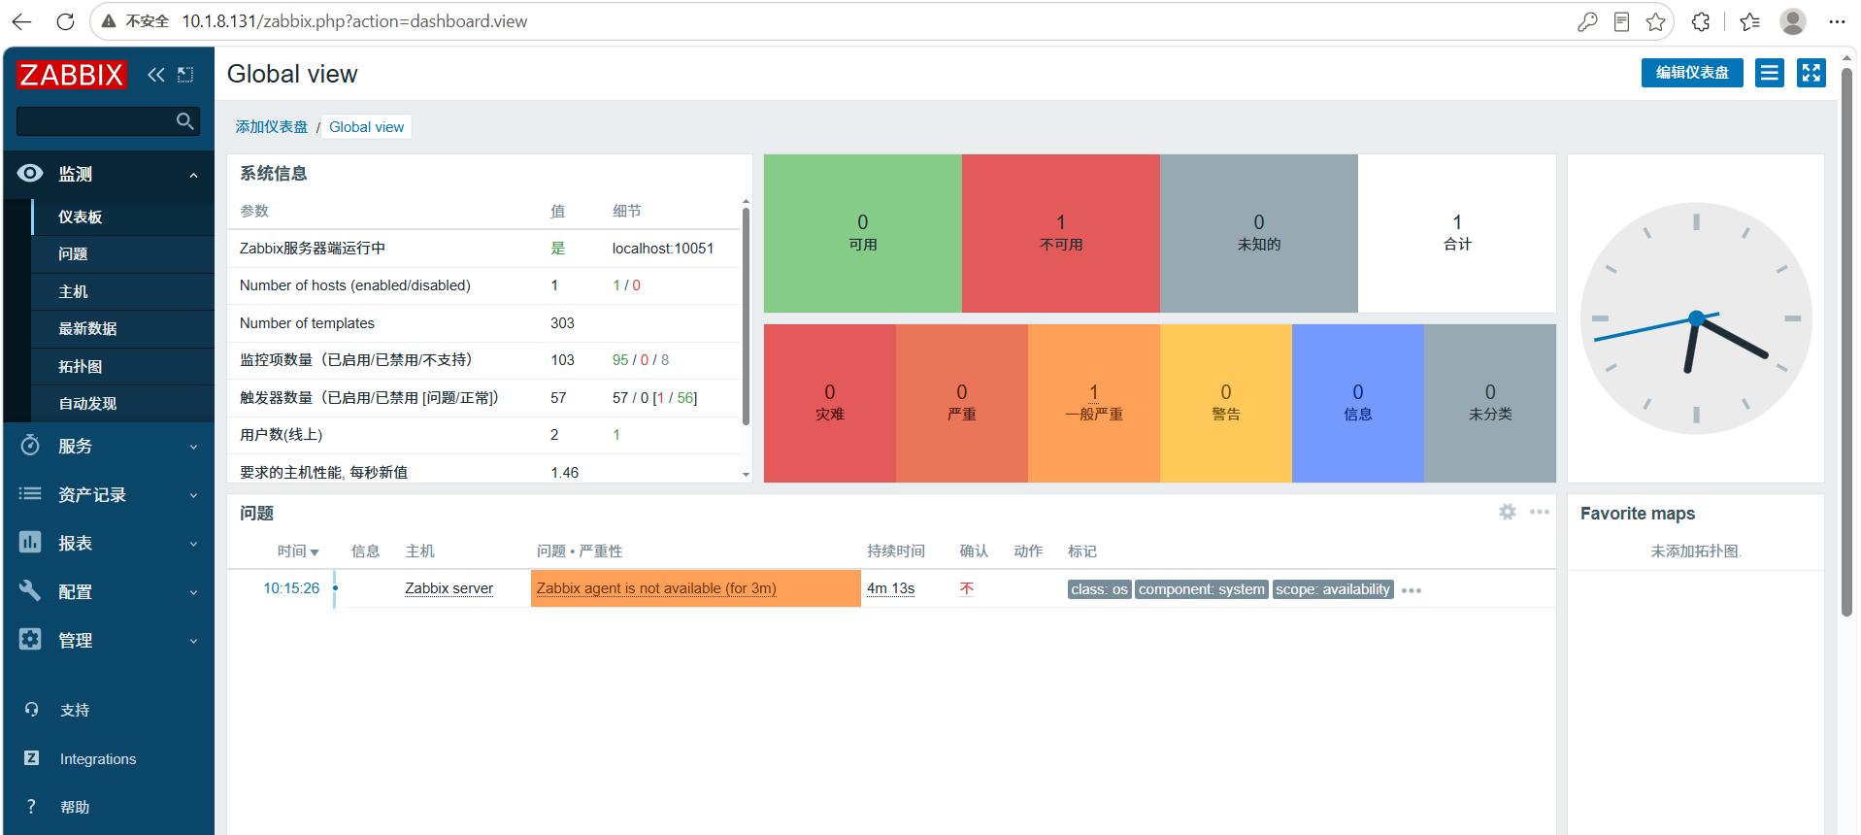Screen dimensions: 1861x835
Task: Expand the 报表 menu section
Action: coord(109,543)
